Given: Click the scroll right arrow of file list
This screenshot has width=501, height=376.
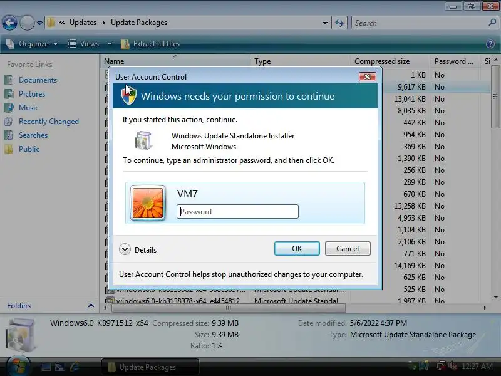Looking at the screenshot, I should (x=485, y=308).
